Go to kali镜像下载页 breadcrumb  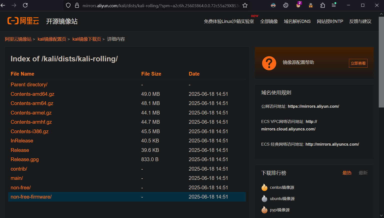(87, 39)
